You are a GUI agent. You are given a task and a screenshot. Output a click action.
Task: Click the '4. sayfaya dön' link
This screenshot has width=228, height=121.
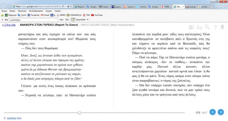coord(13,118)
